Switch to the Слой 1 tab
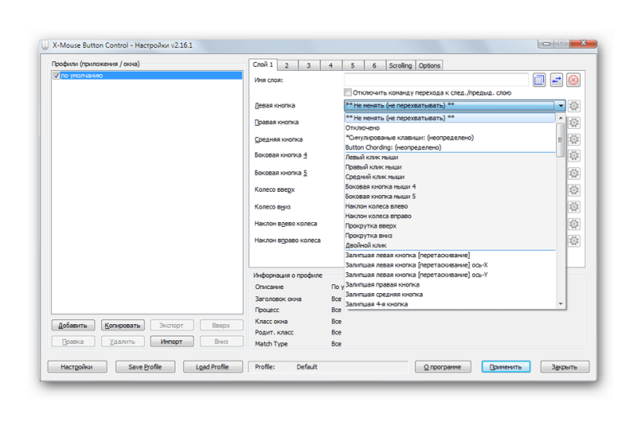 (263, 64)
